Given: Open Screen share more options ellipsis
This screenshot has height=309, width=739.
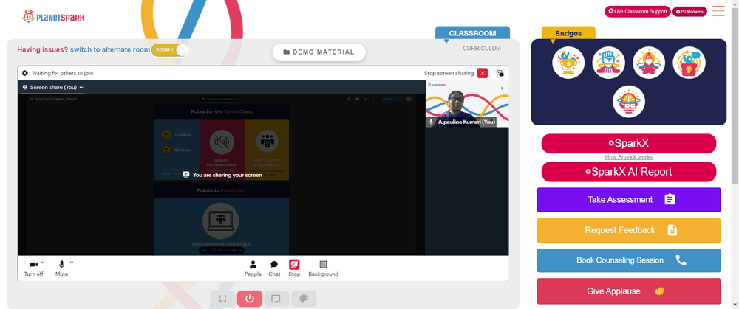Looking at the screenshot, I should (82, 88).
